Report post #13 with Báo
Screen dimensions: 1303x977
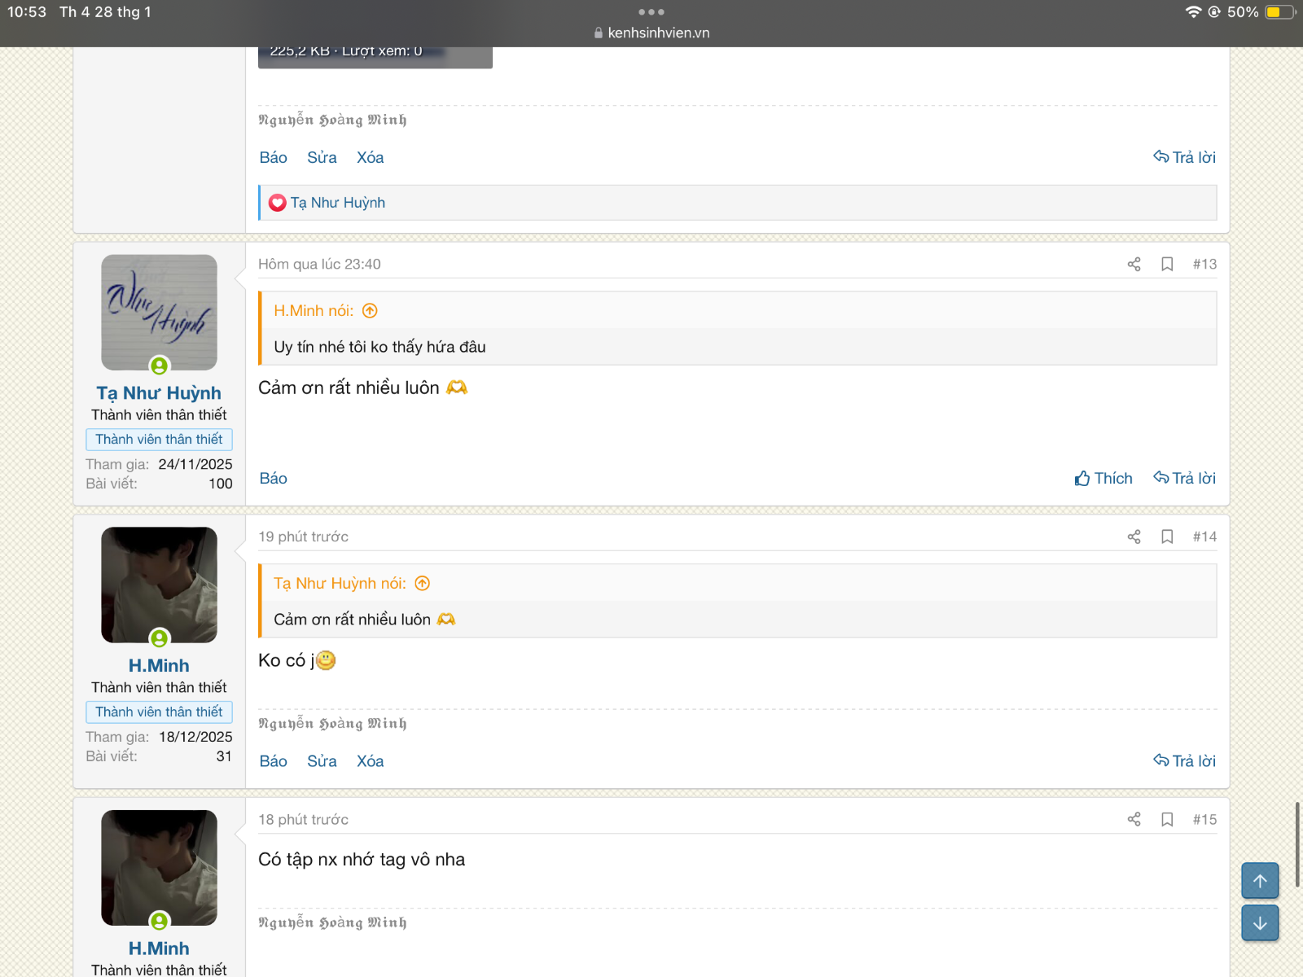pyautogui.click(x=273, y=479)
